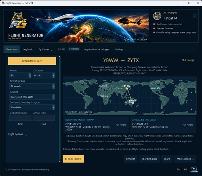
Task: Open arrival METAR Full report
Action: (x=187, y=125)
